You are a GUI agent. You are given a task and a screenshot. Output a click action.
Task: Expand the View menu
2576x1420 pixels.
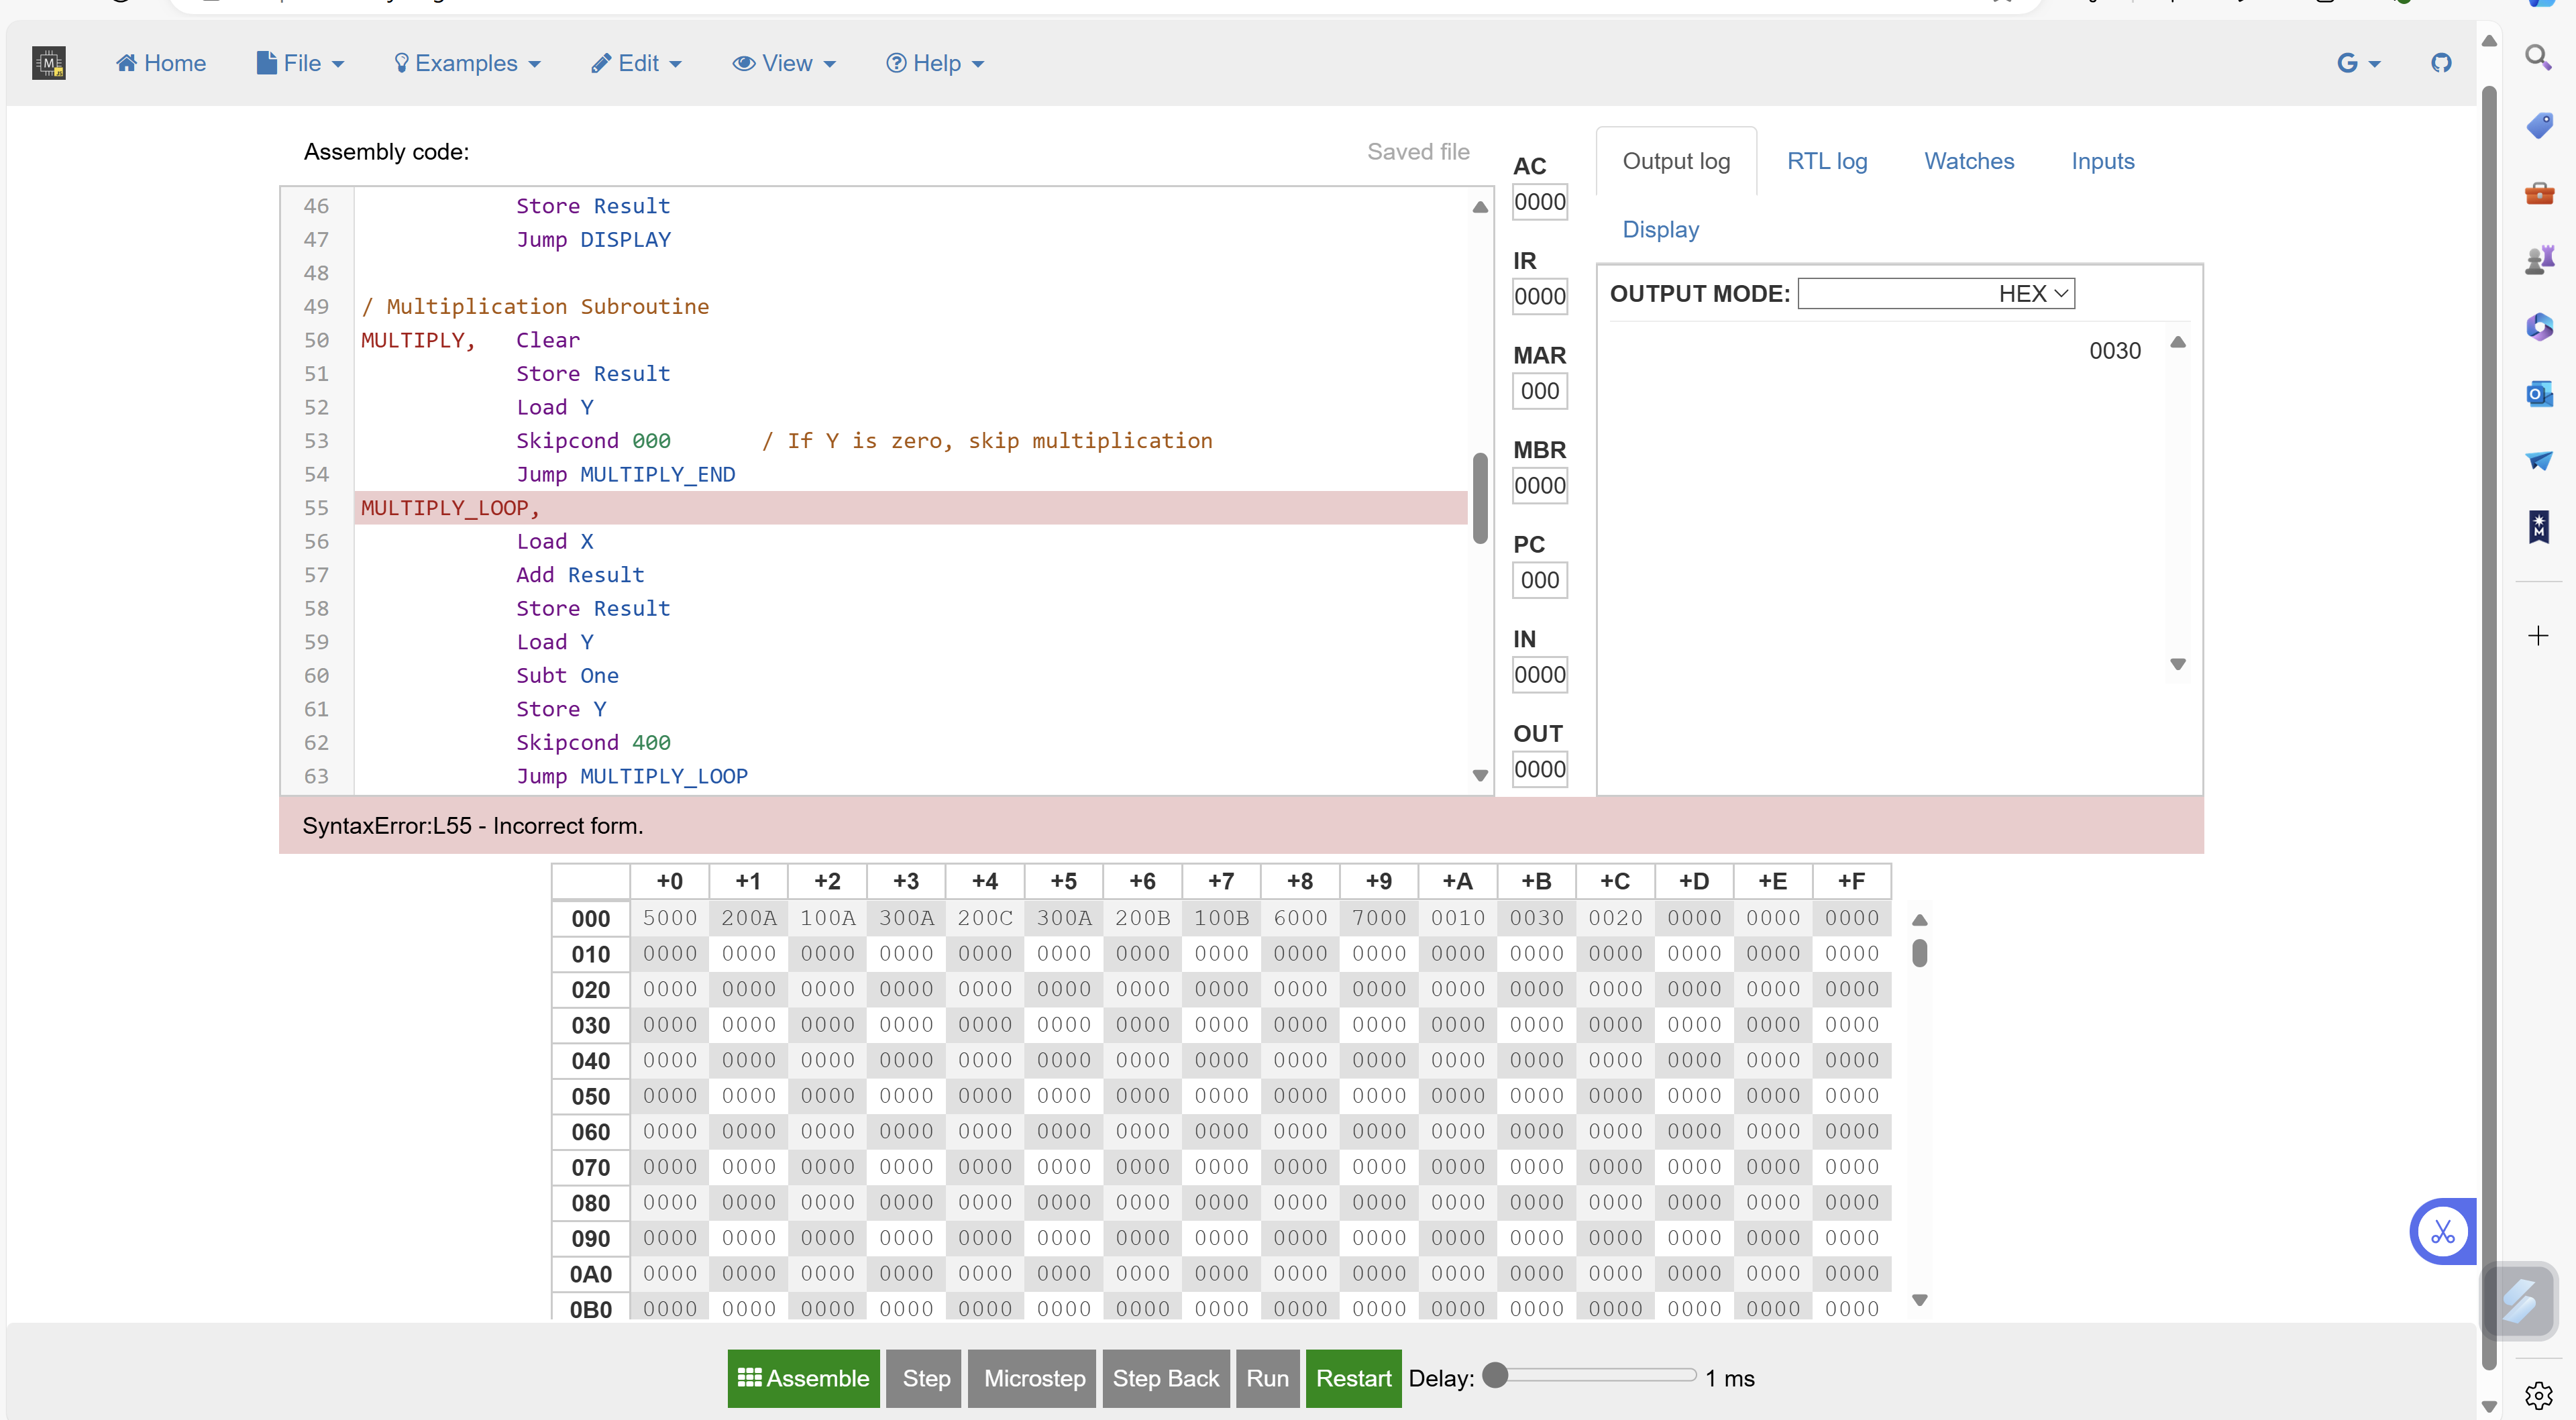click(x=784, y=62)
